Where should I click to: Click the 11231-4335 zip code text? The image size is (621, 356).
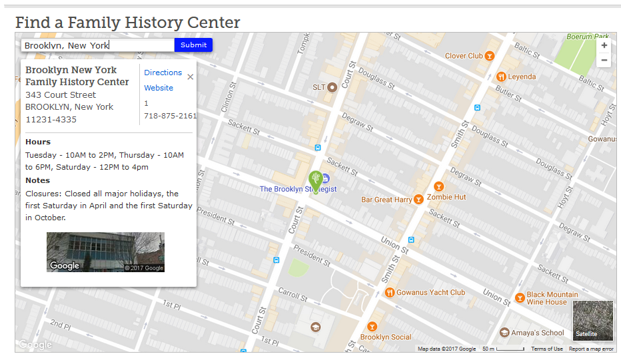[51, 120]
